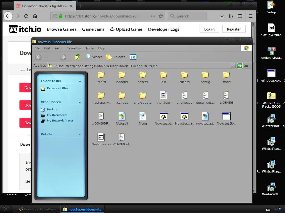285x213 pixels.
Task: Open the bin folder
Action: (x=164, y=77)
